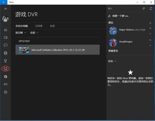The width and height of the screenshot is (155, 121).
Task: Open the hamburger navigation menu
Action: (x=6, y=9)
